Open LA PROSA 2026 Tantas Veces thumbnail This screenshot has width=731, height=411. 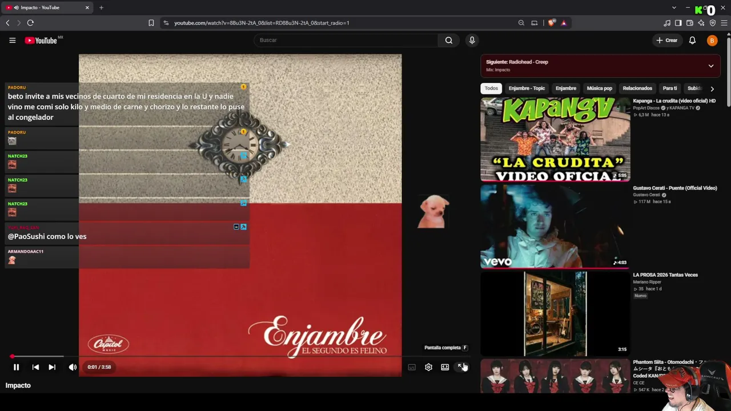coord(555,313)
